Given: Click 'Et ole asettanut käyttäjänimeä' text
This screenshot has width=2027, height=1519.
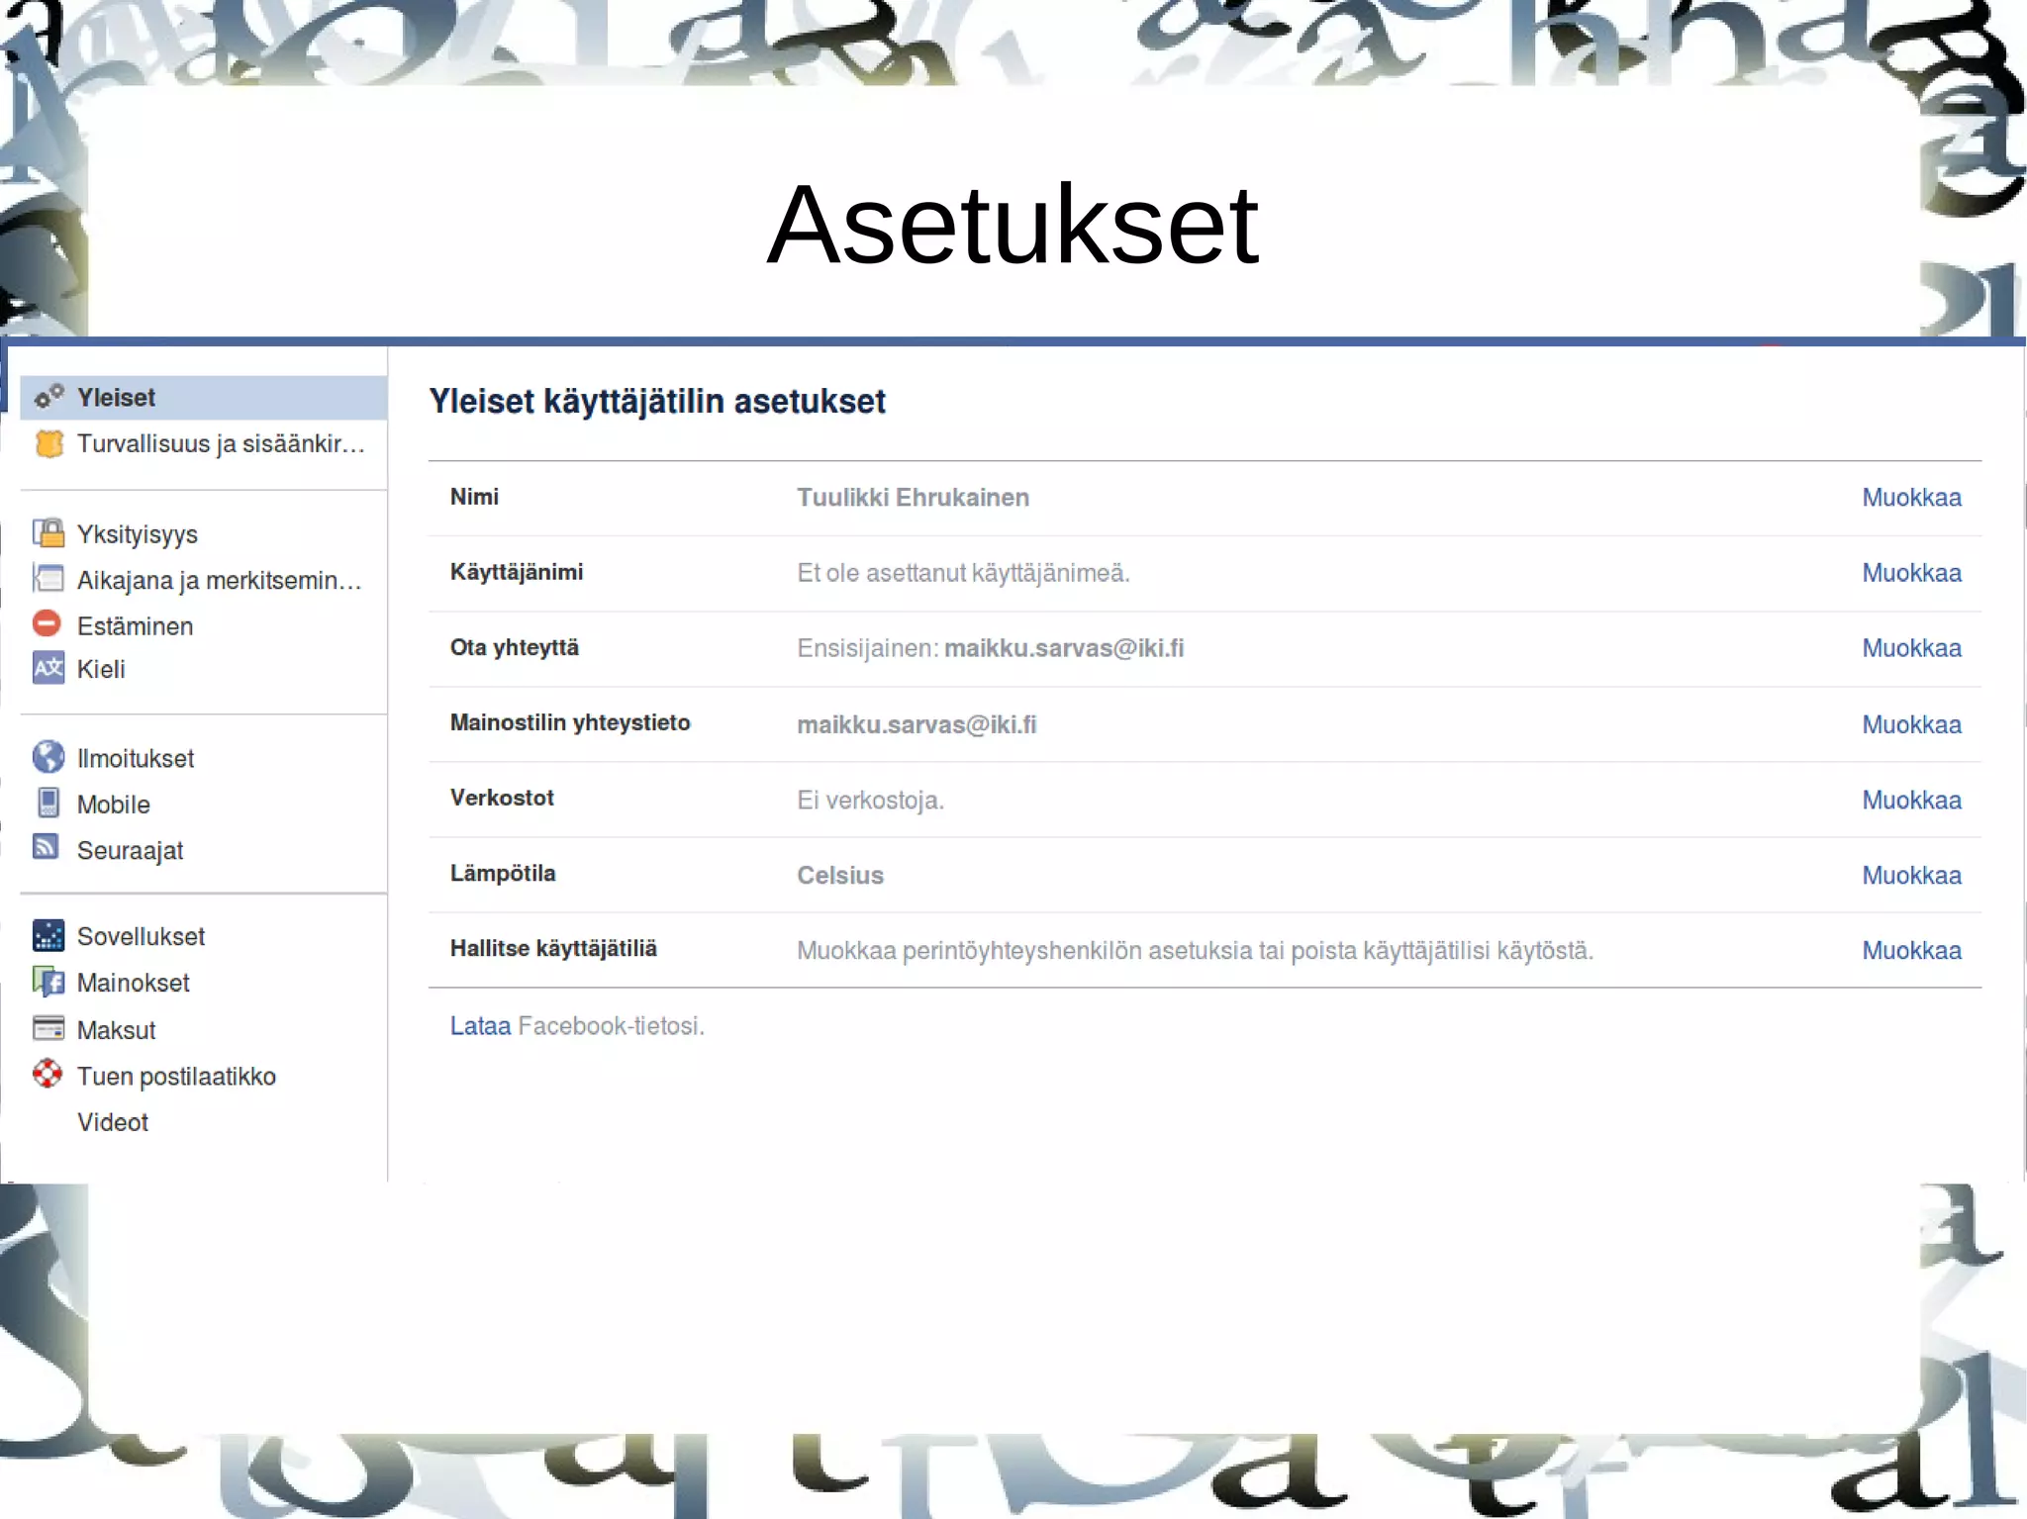Looking at the screenshot, I should [x=963, y=572].
